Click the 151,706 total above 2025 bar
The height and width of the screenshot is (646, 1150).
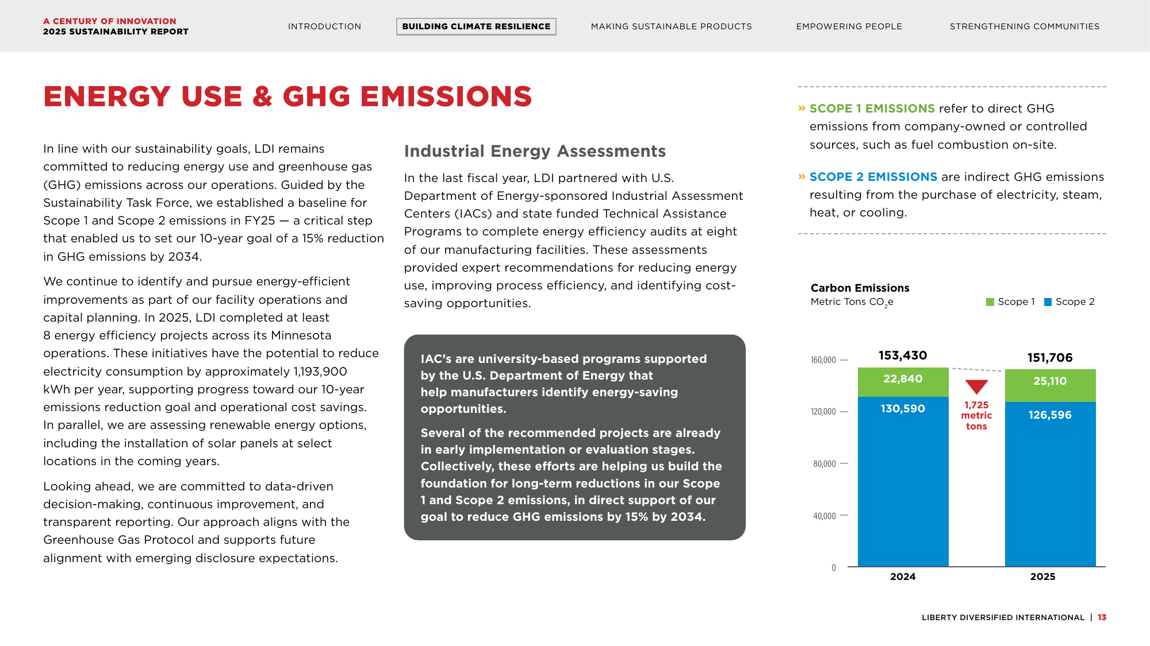[x=1050, y=358]
